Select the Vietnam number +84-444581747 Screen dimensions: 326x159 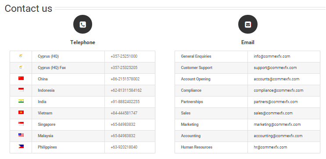[124, 113]
